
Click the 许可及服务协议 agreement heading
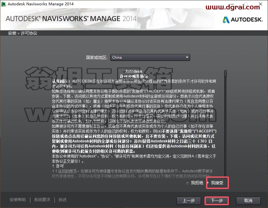coord(134,76)
